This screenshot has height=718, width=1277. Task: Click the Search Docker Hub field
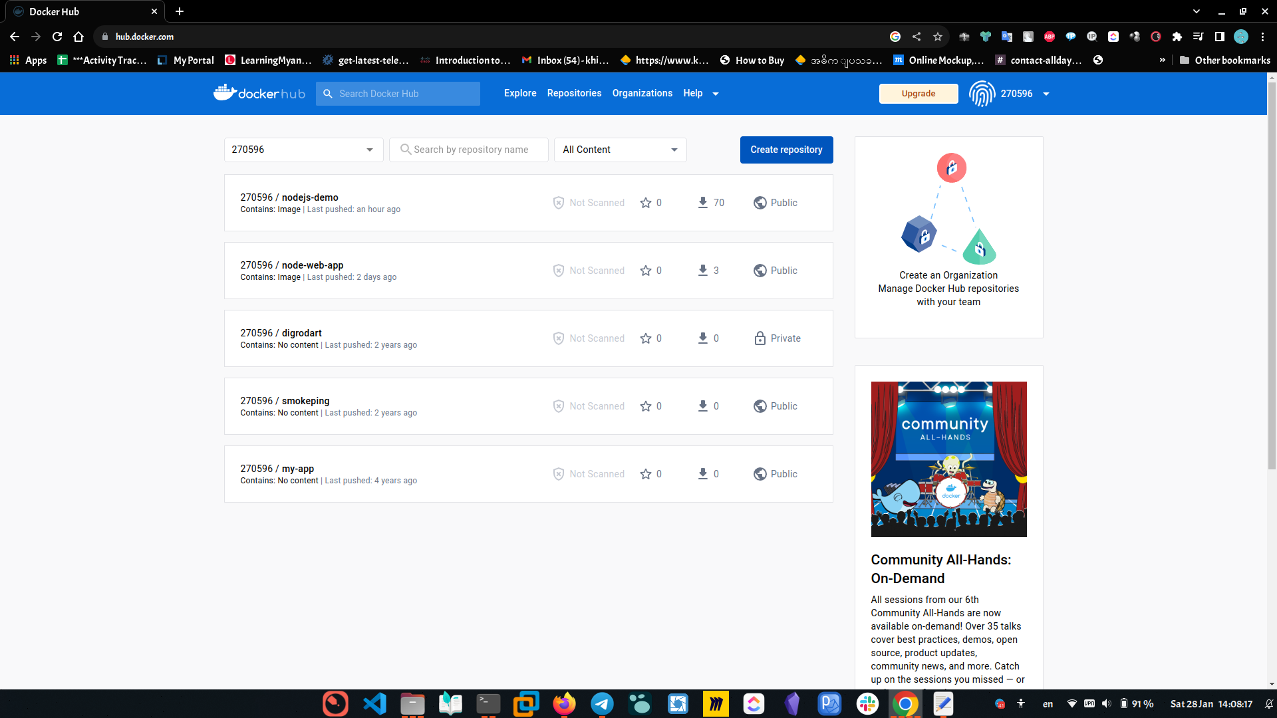398,94
